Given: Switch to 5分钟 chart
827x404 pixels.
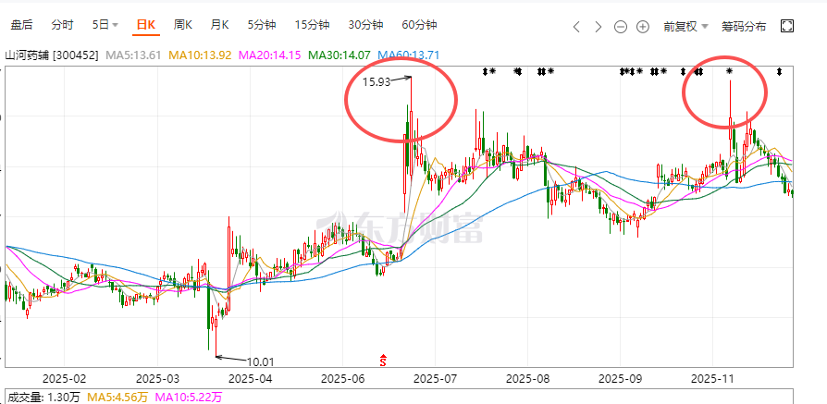Looking at the screenshot, I should click(x=262, y=25).
